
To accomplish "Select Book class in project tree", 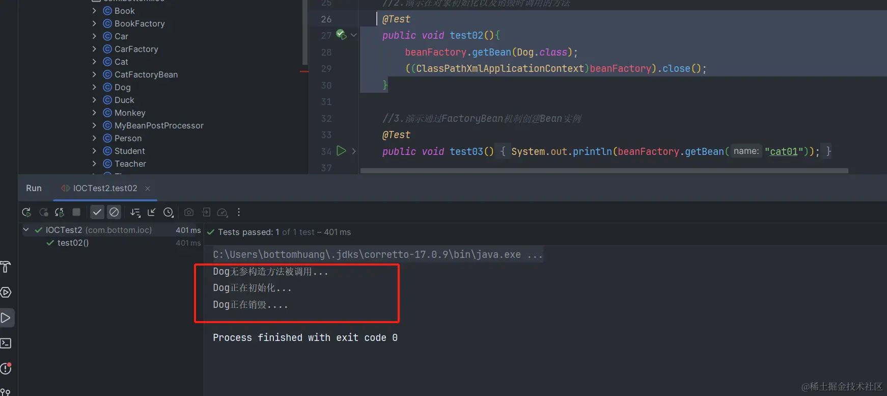I will 124,11.
